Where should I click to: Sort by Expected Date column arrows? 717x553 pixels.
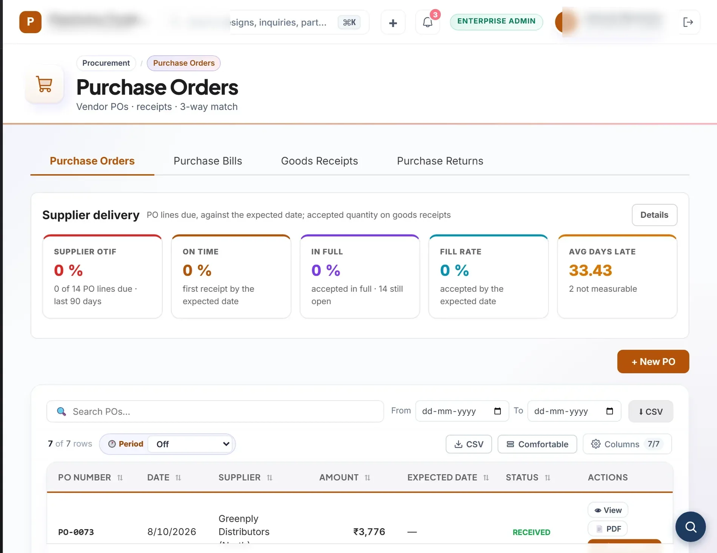pos(486,478)
